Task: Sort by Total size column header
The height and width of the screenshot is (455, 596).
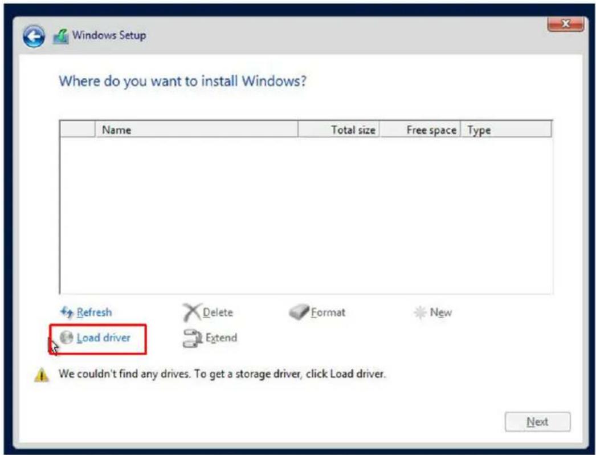Action: [338, 130]
